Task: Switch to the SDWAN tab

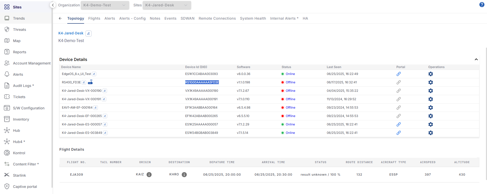Action: [x=187, y=18]
